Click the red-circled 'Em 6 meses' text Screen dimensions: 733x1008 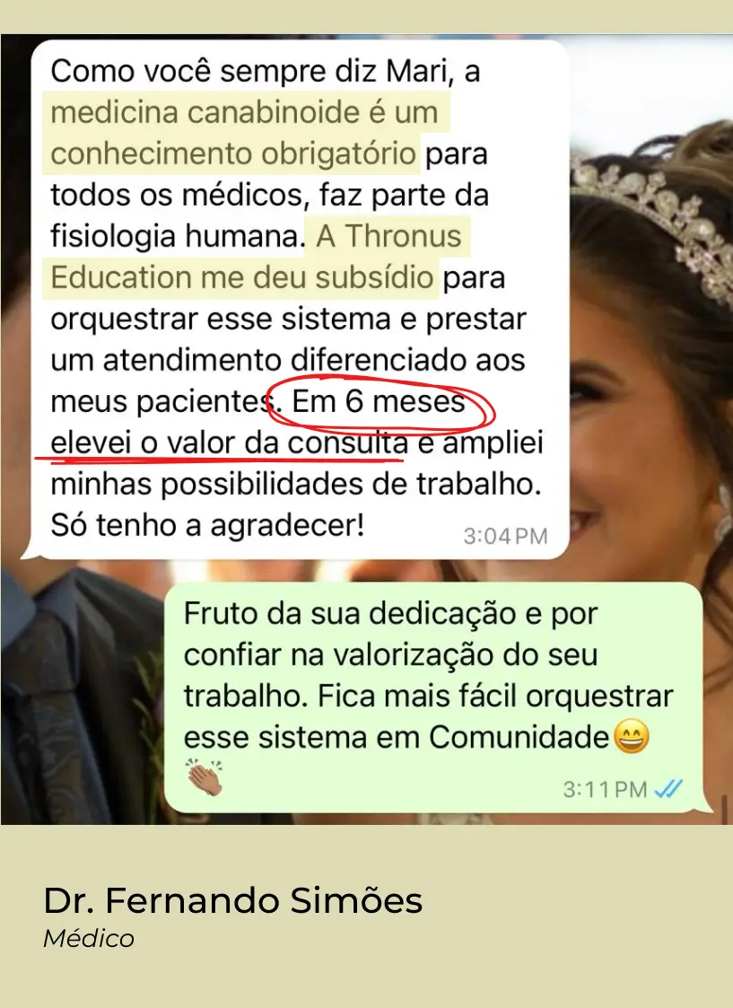pyautogui.click(x=379, y=402)
